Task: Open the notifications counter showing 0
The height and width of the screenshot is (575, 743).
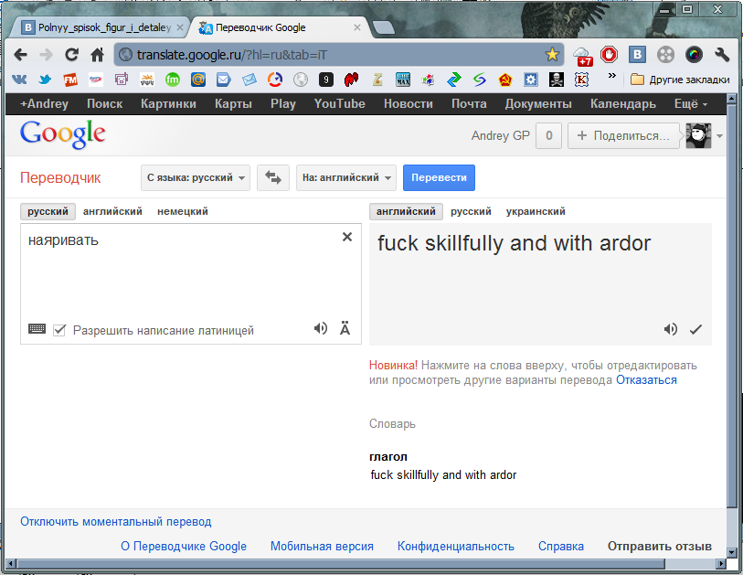Action: pyautogui.click(x=548, y=136)
